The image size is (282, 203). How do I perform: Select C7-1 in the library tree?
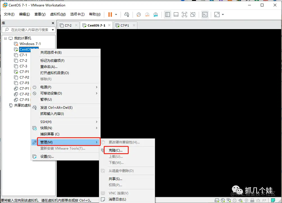tap(23, 55)
